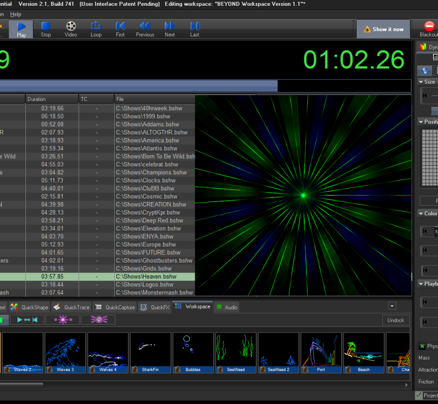Select the Waves 4 cue thumbnail
This screenshot has width=438, height=404.
(108, 353)
